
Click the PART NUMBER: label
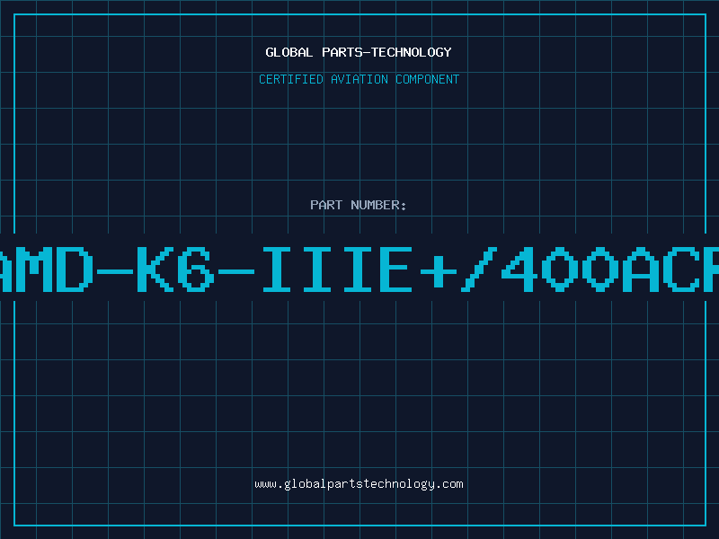point(359,205)
